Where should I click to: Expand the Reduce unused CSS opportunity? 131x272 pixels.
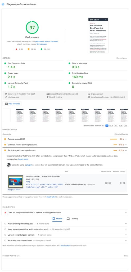point(66,139)
